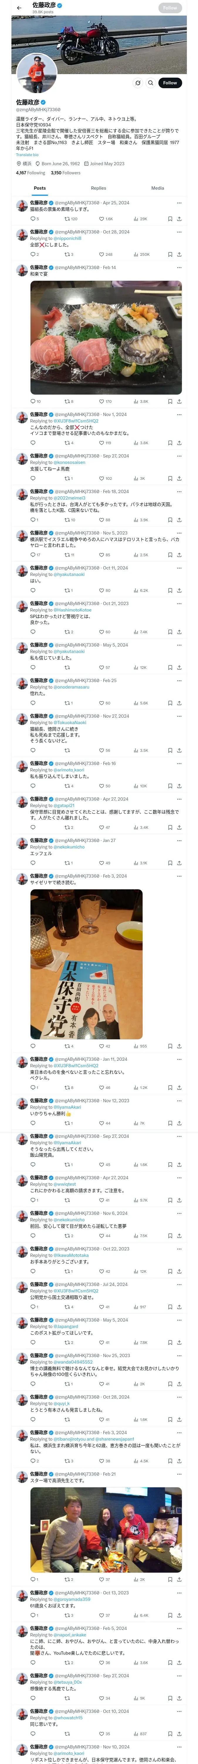The height and width of the screenshot is (1764, 198).
Task: Click the Translate bio link
Action: click(x=27, y=155)
